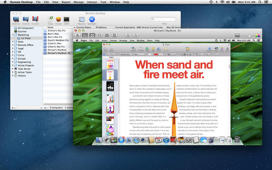Viewport: 272px width, 170px height.
Task: Activate the Curtain mode icon
Action: (x=35, y=19)
